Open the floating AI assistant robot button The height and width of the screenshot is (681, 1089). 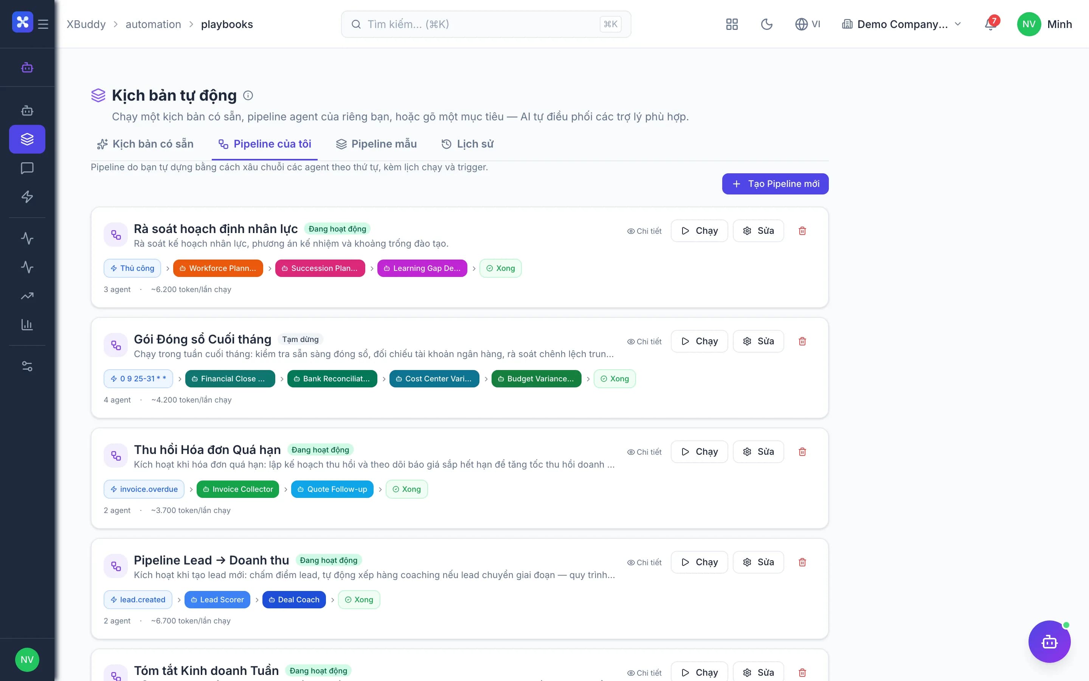tap(1049, 641)
